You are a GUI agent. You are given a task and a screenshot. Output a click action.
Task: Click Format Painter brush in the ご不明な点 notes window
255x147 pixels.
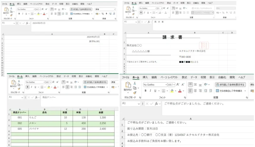click(135, 93)
